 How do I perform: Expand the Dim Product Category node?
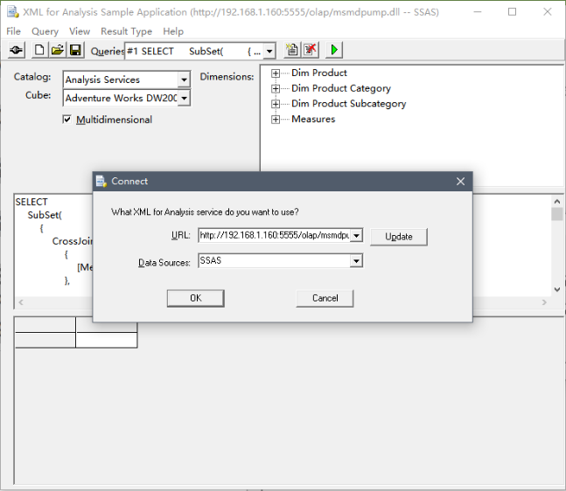276,88
